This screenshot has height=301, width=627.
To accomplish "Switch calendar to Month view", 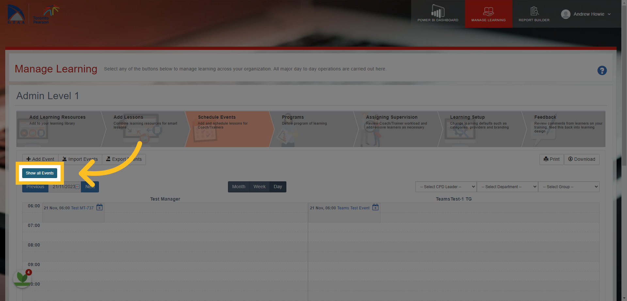I will pos(239,187).
